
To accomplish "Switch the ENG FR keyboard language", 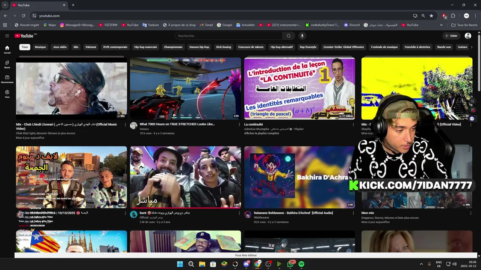I will (439, 264).
